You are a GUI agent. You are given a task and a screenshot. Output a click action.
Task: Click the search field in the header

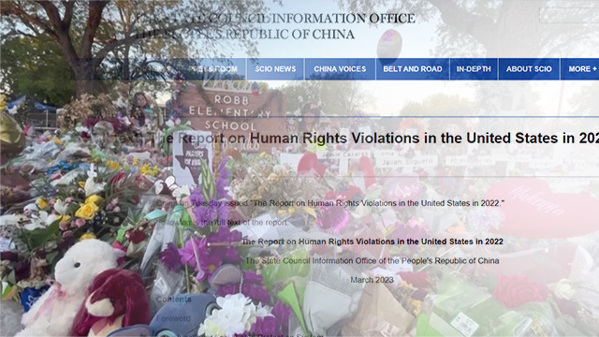(569, 15)
